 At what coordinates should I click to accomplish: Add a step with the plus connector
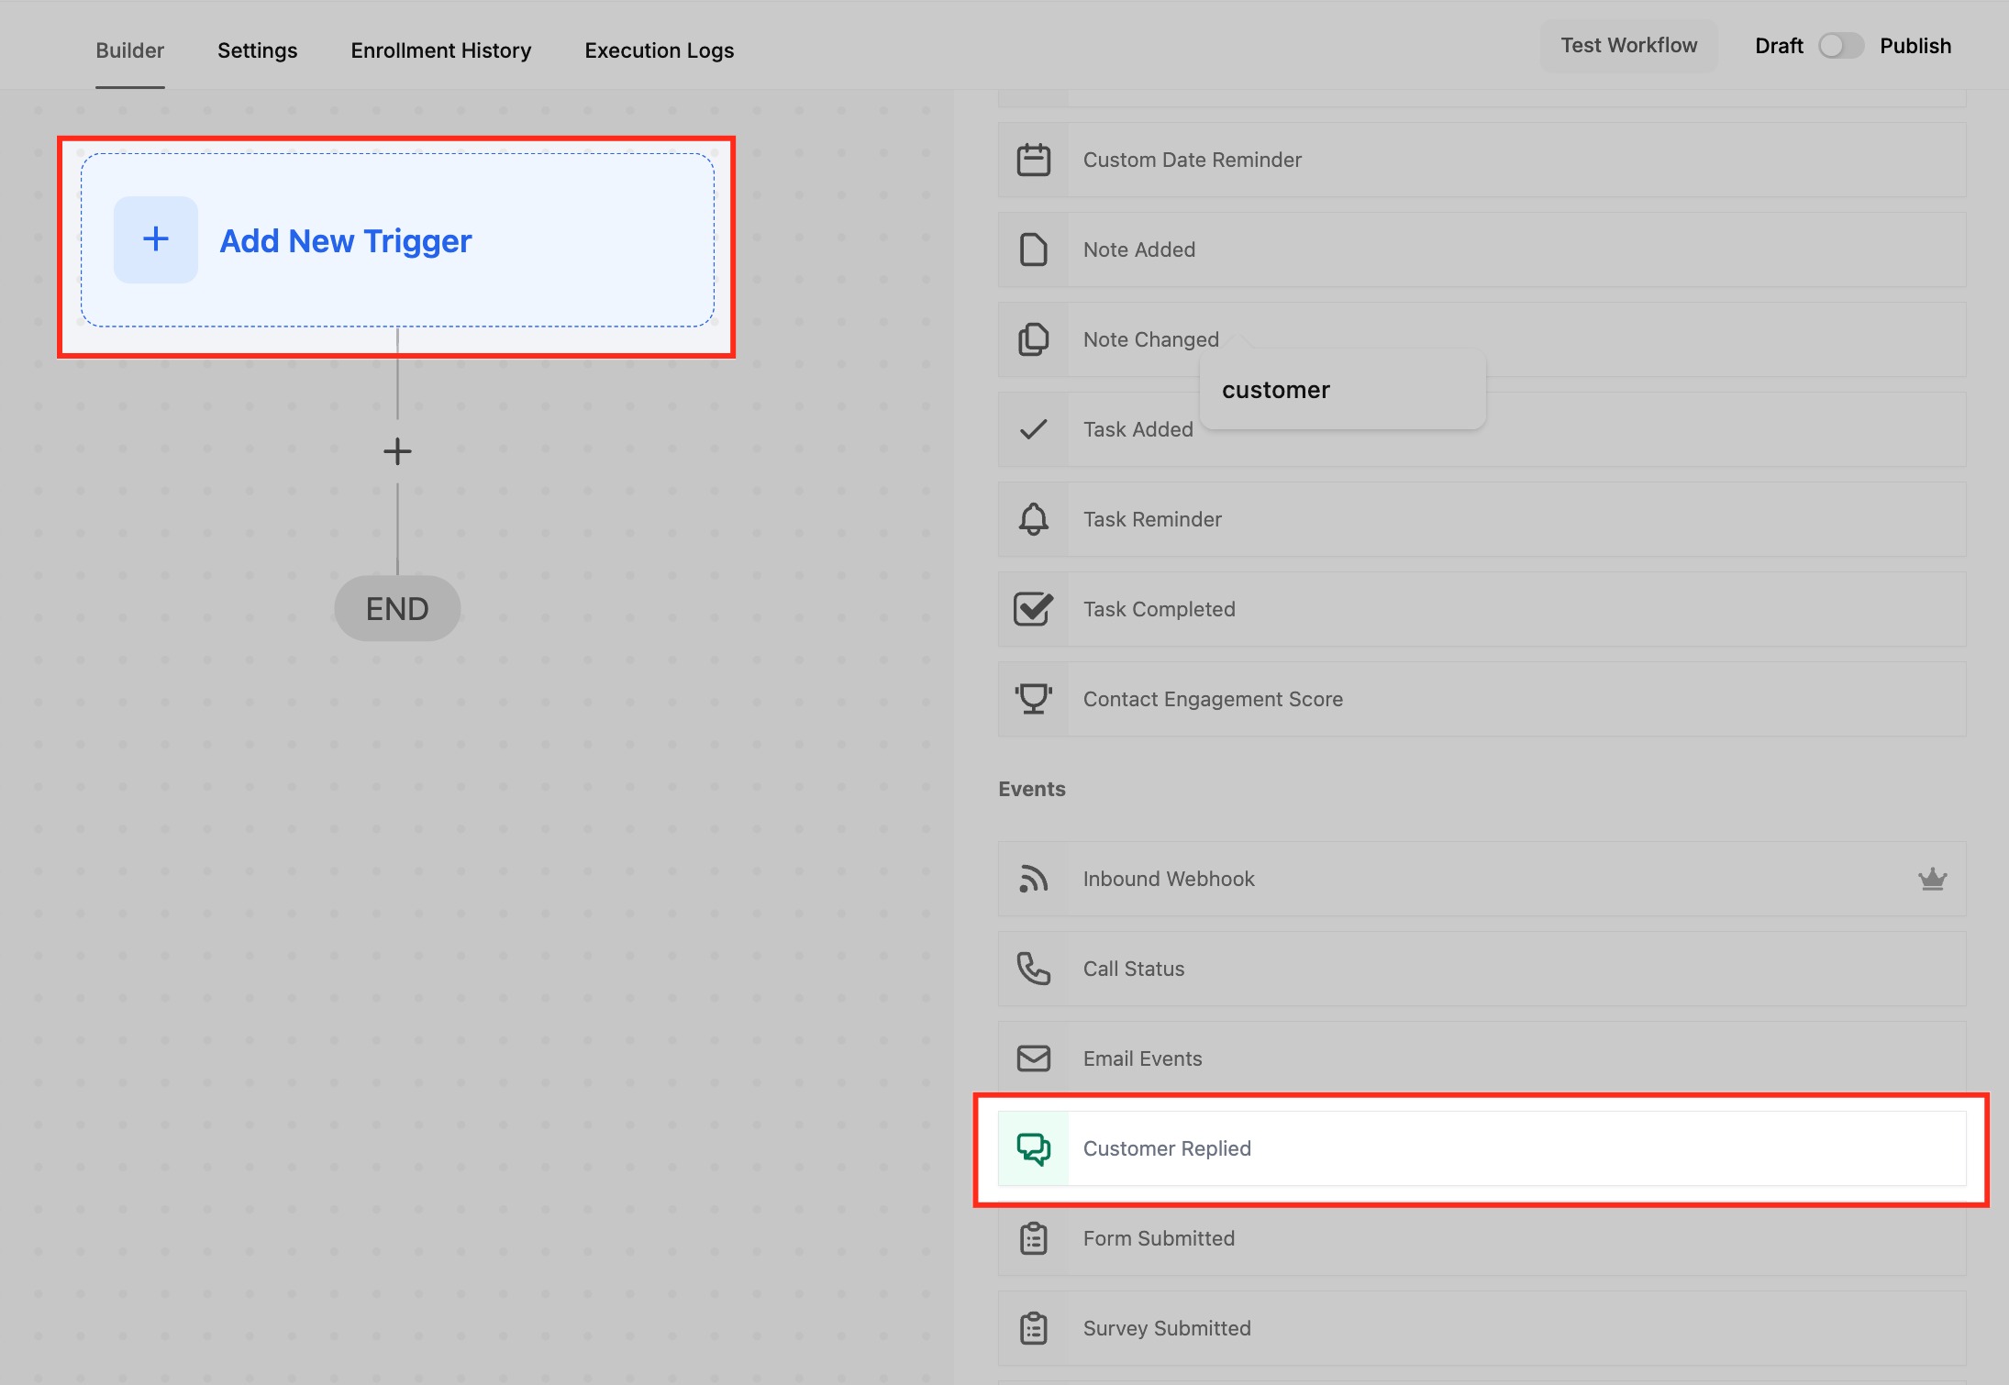397,451
